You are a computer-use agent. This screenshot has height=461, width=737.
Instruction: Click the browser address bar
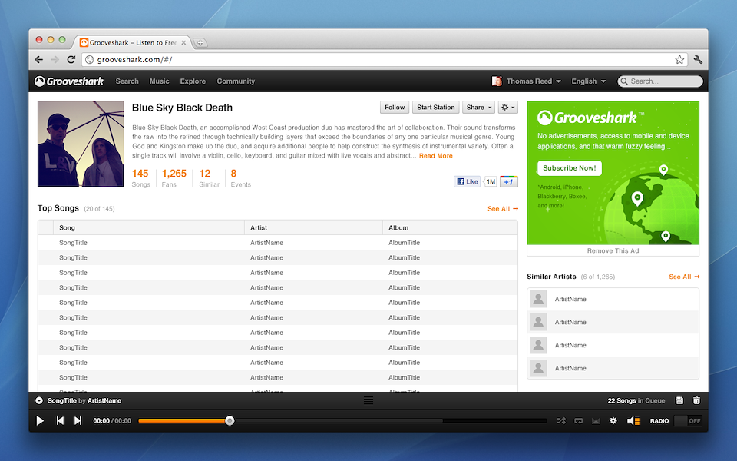pyautogui.click(x=385, y=60)
